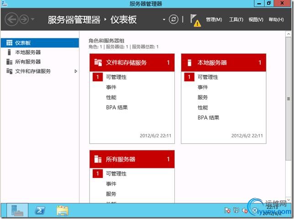294x219 pixels.
Task: Click the network tray icon
Action: click(236, 210)
